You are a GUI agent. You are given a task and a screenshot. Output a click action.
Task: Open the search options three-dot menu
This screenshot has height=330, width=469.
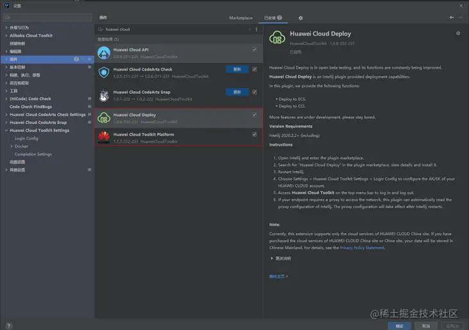(257, 30)
